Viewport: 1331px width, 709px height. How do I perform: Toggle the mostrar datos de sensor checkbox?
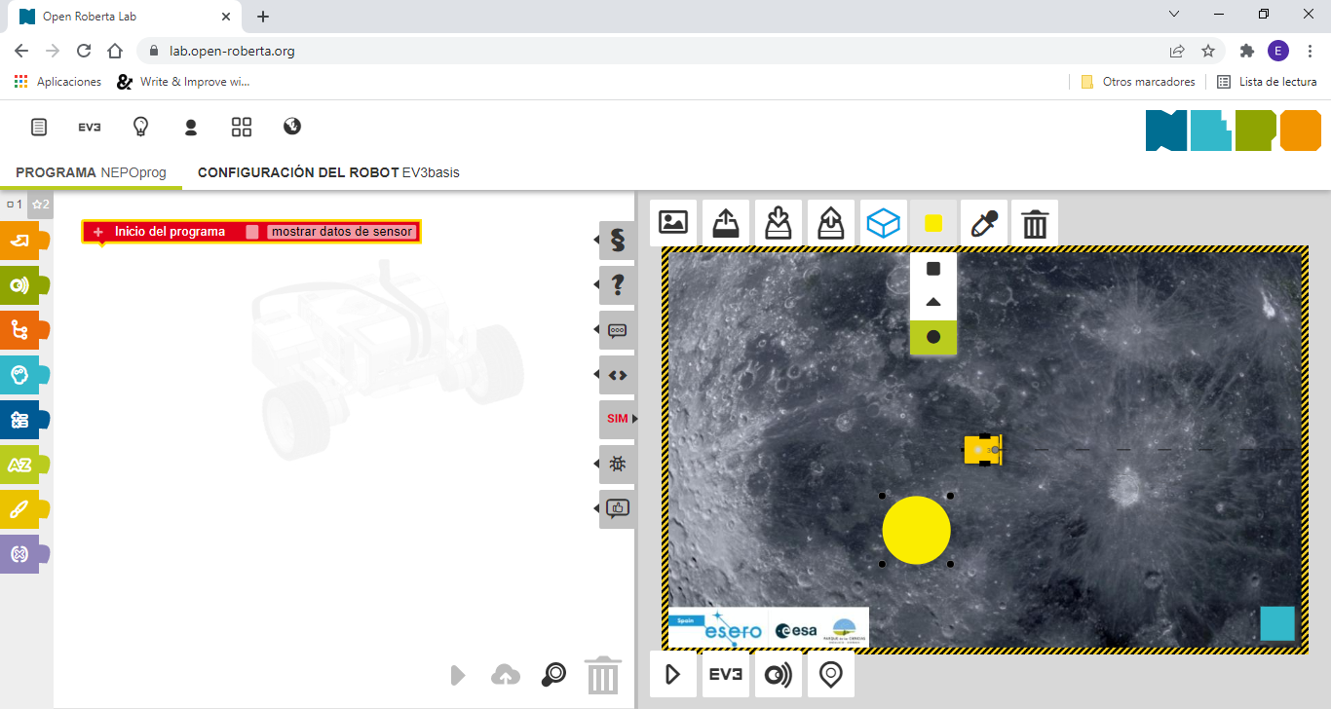(x=252, y=232)
